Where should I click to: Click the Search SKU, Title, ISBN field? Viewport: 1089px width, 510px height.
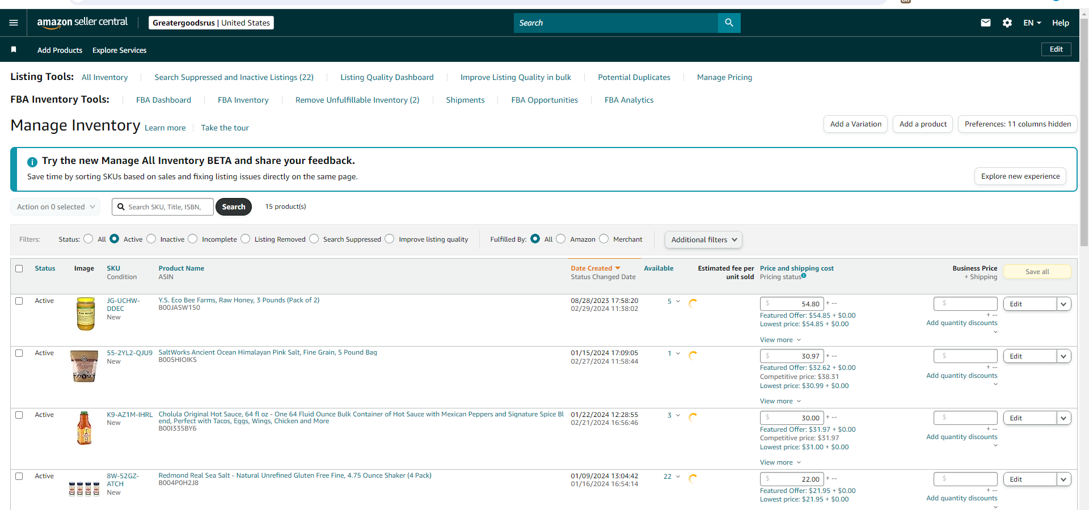[163, 207]
